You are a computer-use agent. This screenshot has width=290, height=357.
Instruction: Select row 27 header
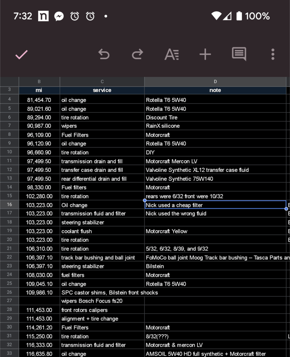[x=9, y=301]
